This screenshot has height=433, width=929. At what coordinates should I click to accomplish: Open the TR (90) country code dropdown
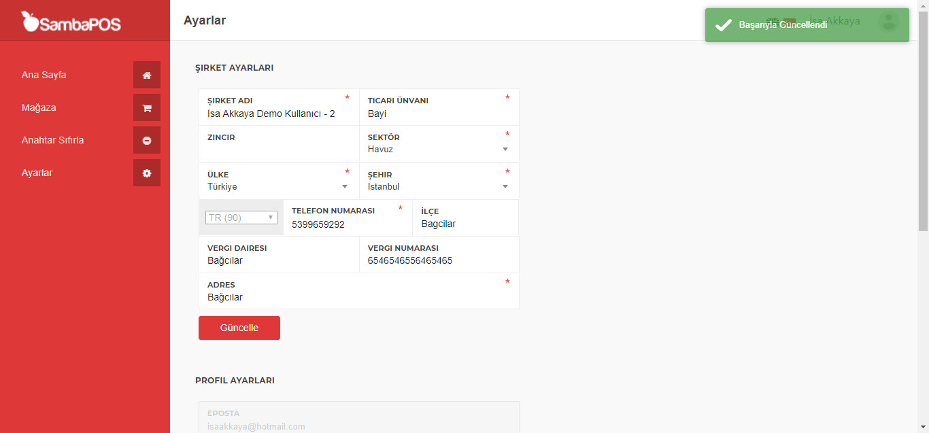click(241, 218)
